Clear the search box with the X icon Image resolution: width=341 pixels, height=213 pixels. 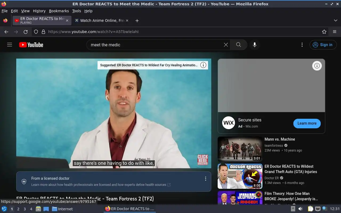[x=226, y=45]
